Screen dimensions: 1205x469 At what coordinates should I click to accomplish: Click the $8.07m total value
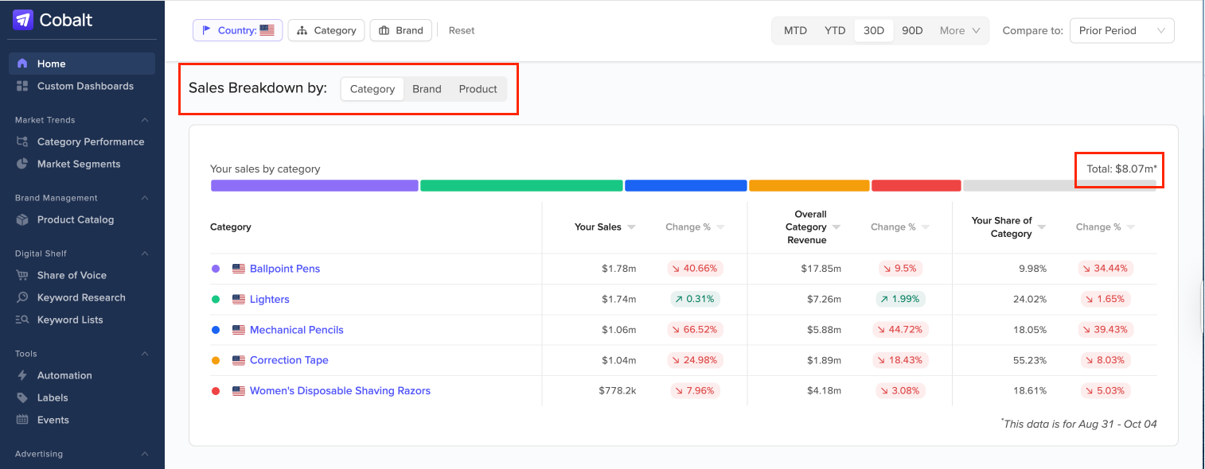(x=1134, y=169)
